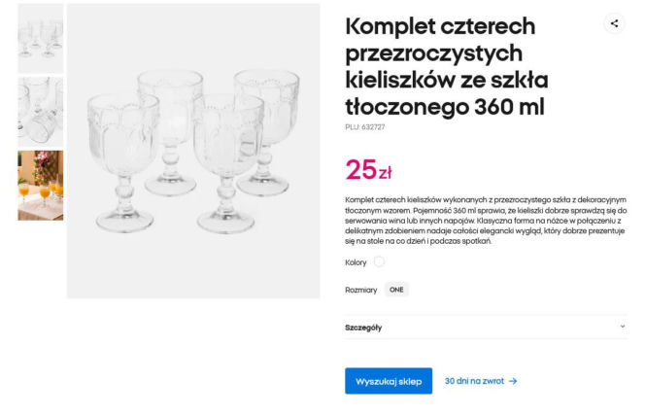This screenshot has height=415, width=645.
Task: Select the ONE size option
Action: pyautogui.click(x=396, y=290)
